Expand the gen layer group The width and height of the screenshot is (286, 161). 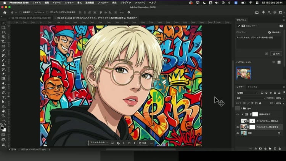(241, 108)
